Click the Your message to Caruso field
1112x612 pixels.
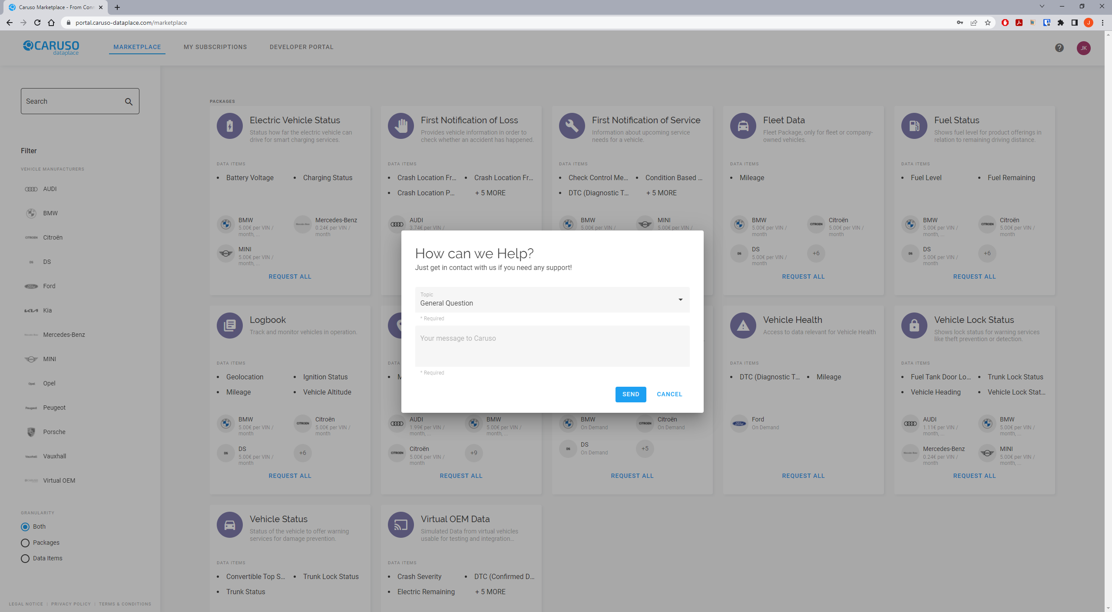[552, 346]
